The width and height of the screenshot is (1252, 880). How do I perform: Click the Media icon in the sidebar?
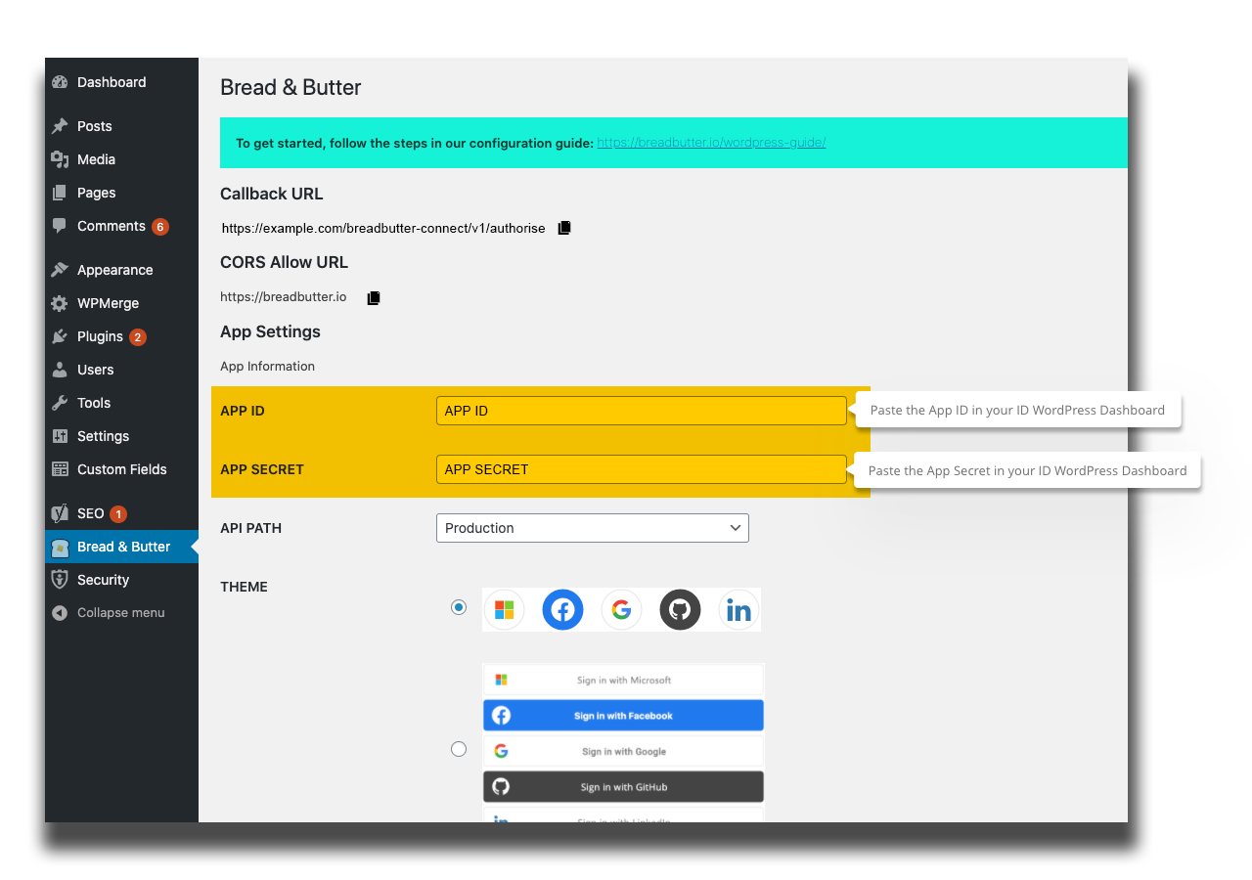click(60, 158)
